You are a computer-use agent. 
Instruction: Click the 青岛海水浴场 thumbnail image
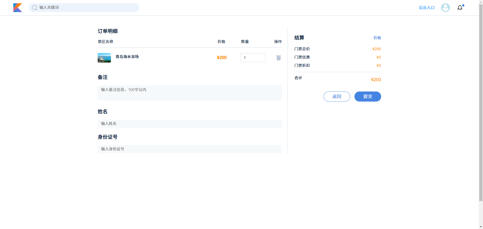[x=104, y=58]
